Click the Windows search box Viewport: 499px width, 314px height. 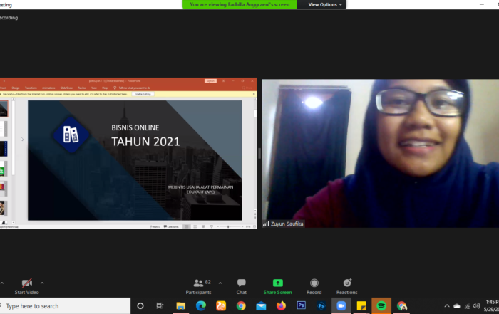[66, 305]
